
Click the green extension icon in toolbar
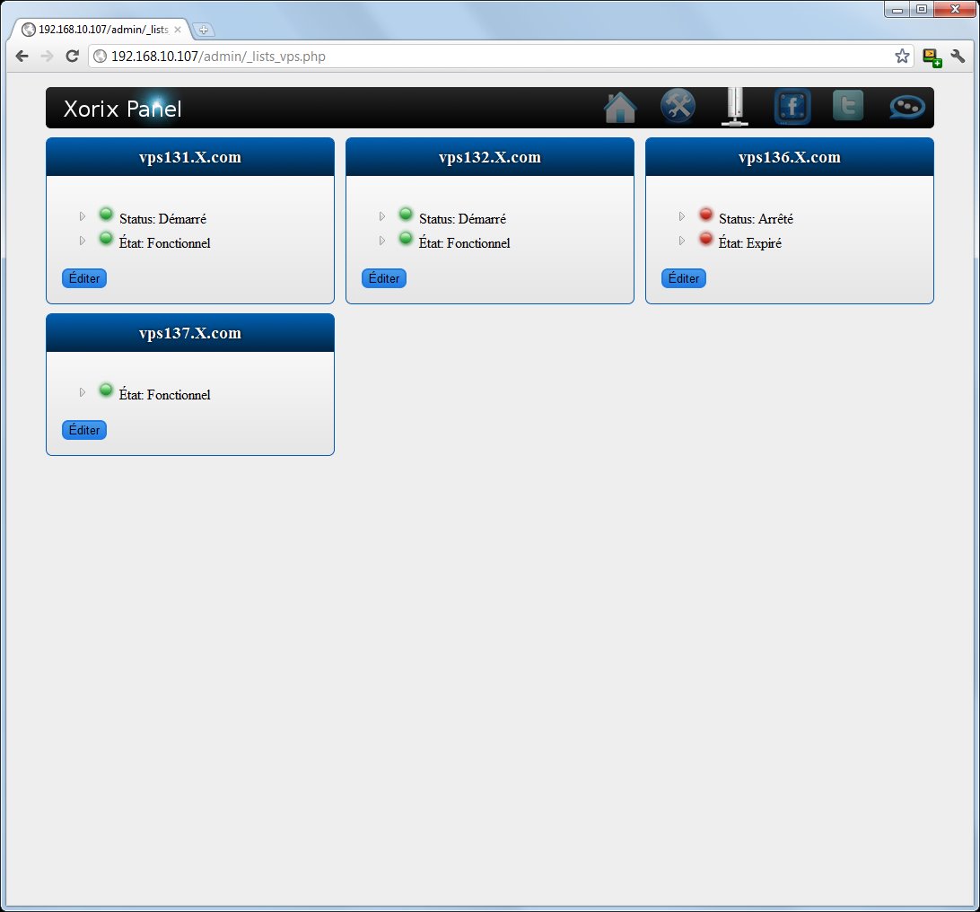pyautogui.click(x=932, y=57)
